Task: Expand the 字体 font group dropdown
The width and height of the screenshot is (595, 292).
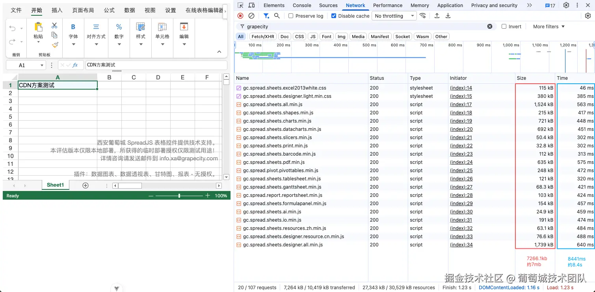Action: click(73, 44)
